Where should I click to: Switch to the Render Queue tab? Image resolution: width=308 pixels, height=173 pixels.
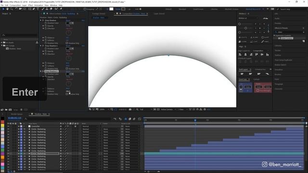(x=17, y=114)
